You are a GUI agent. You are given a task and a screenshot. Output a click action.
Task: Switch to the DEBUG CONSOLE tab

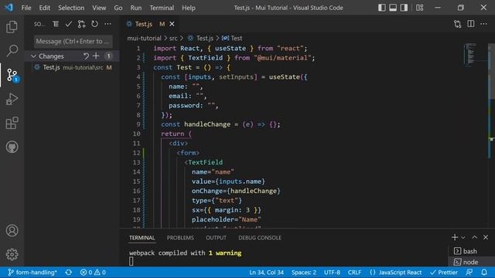click(260, 238)
